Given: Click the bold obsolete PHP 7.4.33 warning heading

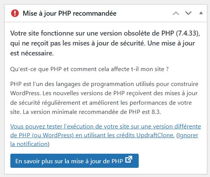Looking at the screenshot, I should pos(105,43).
